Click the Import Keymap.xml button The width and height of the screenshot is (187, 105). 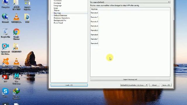click(x=130, y=79)
